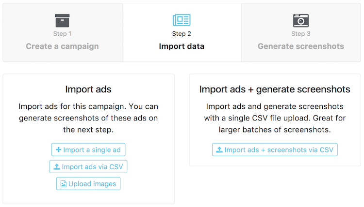Select the Import data step tab

click(x=182, y=46)
